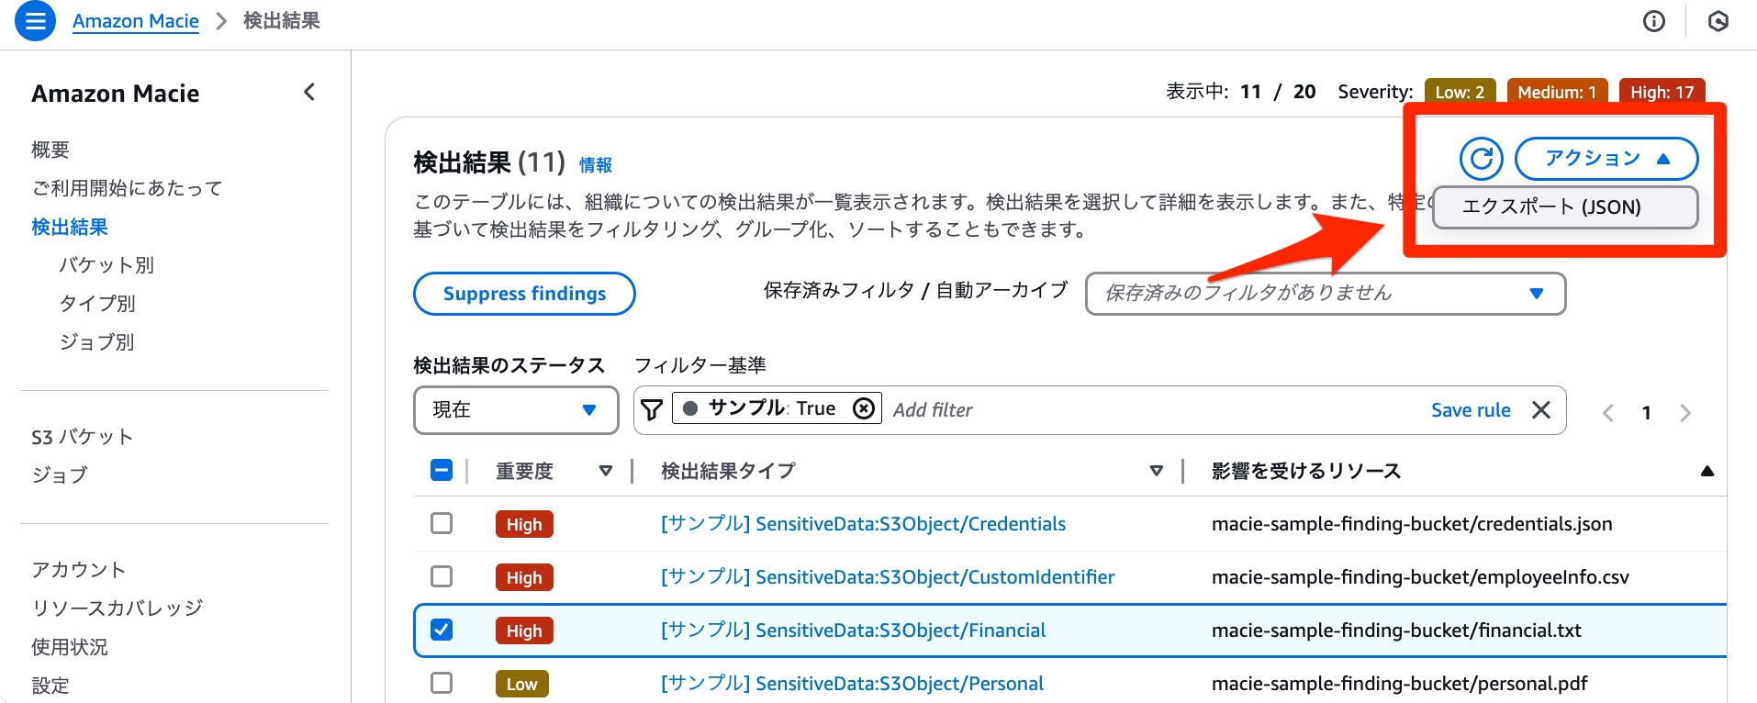Viewport: 1757px width, 703px height.
Task: Open the CustomIdentifier finding link
Action: point(888,577)
